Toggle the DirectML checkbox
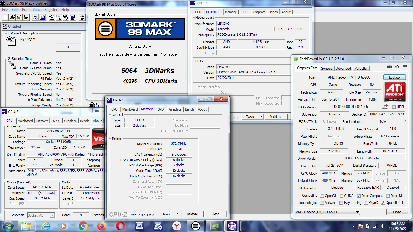Screen dimensions: 413x232 click(387, 195)
